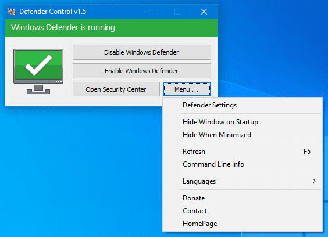Screen dimensions: 328x237
Task: Click the Disable Windows Defender button
Action: (x=142, y=52)
